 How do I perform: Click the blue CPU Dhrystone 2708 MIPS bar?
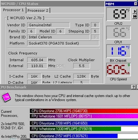coord(84,123)
